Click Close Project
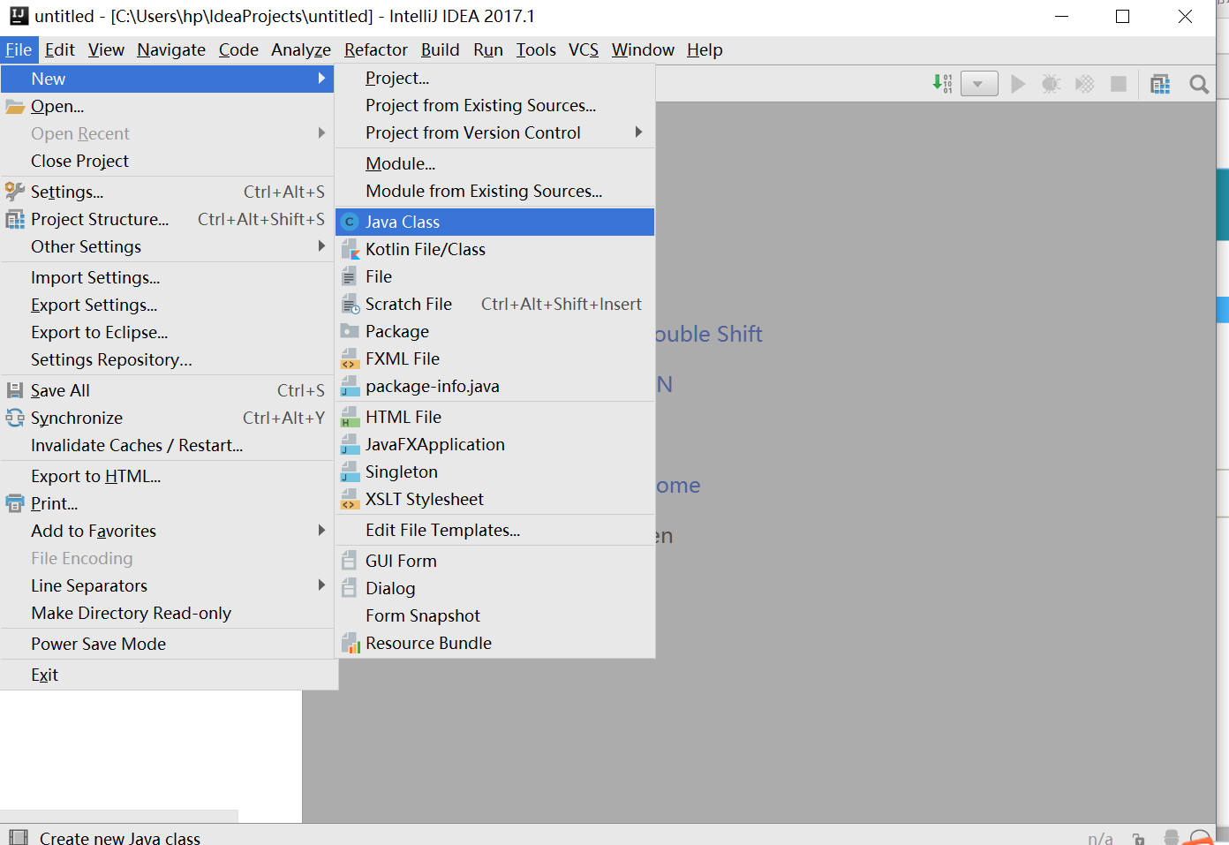The image size is (1229, 845). [168, 161]
